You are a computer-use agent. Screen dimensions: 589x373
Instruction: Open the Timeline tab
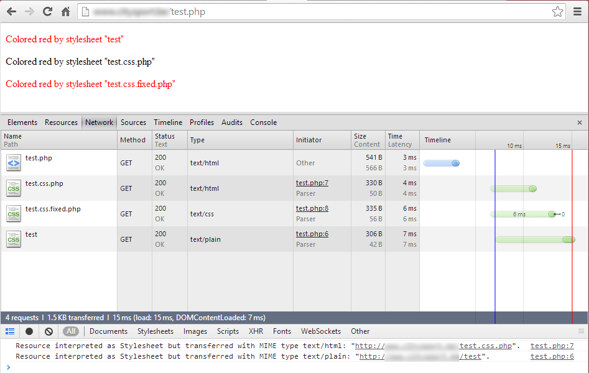[x=168, y=122]
